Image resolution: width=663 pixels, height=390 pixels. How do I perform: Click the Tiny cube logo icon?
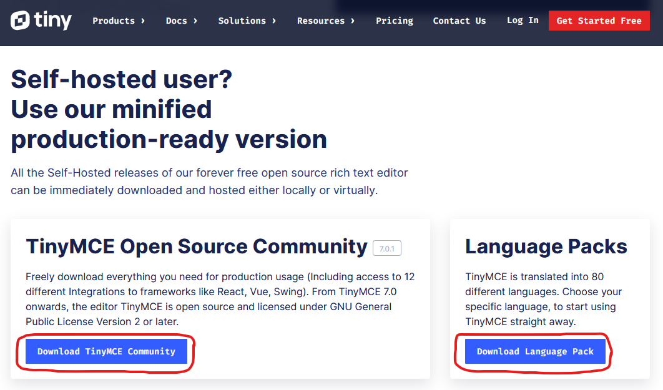(x=20, y=21)
